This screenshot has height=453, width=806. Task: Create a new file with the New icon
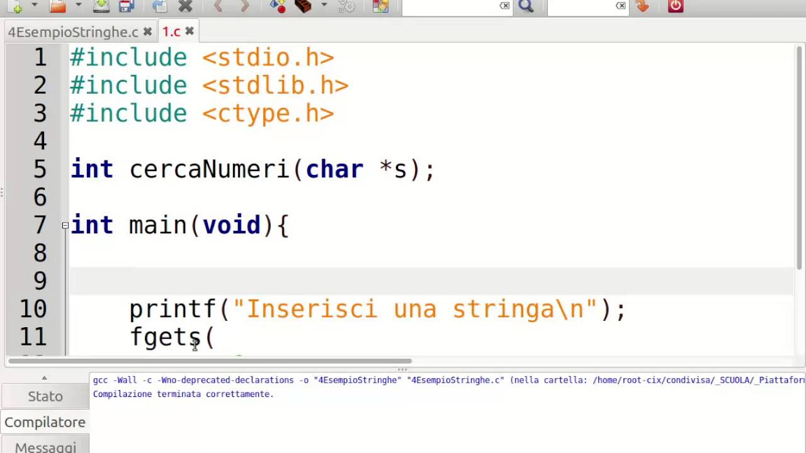point(16,6)
